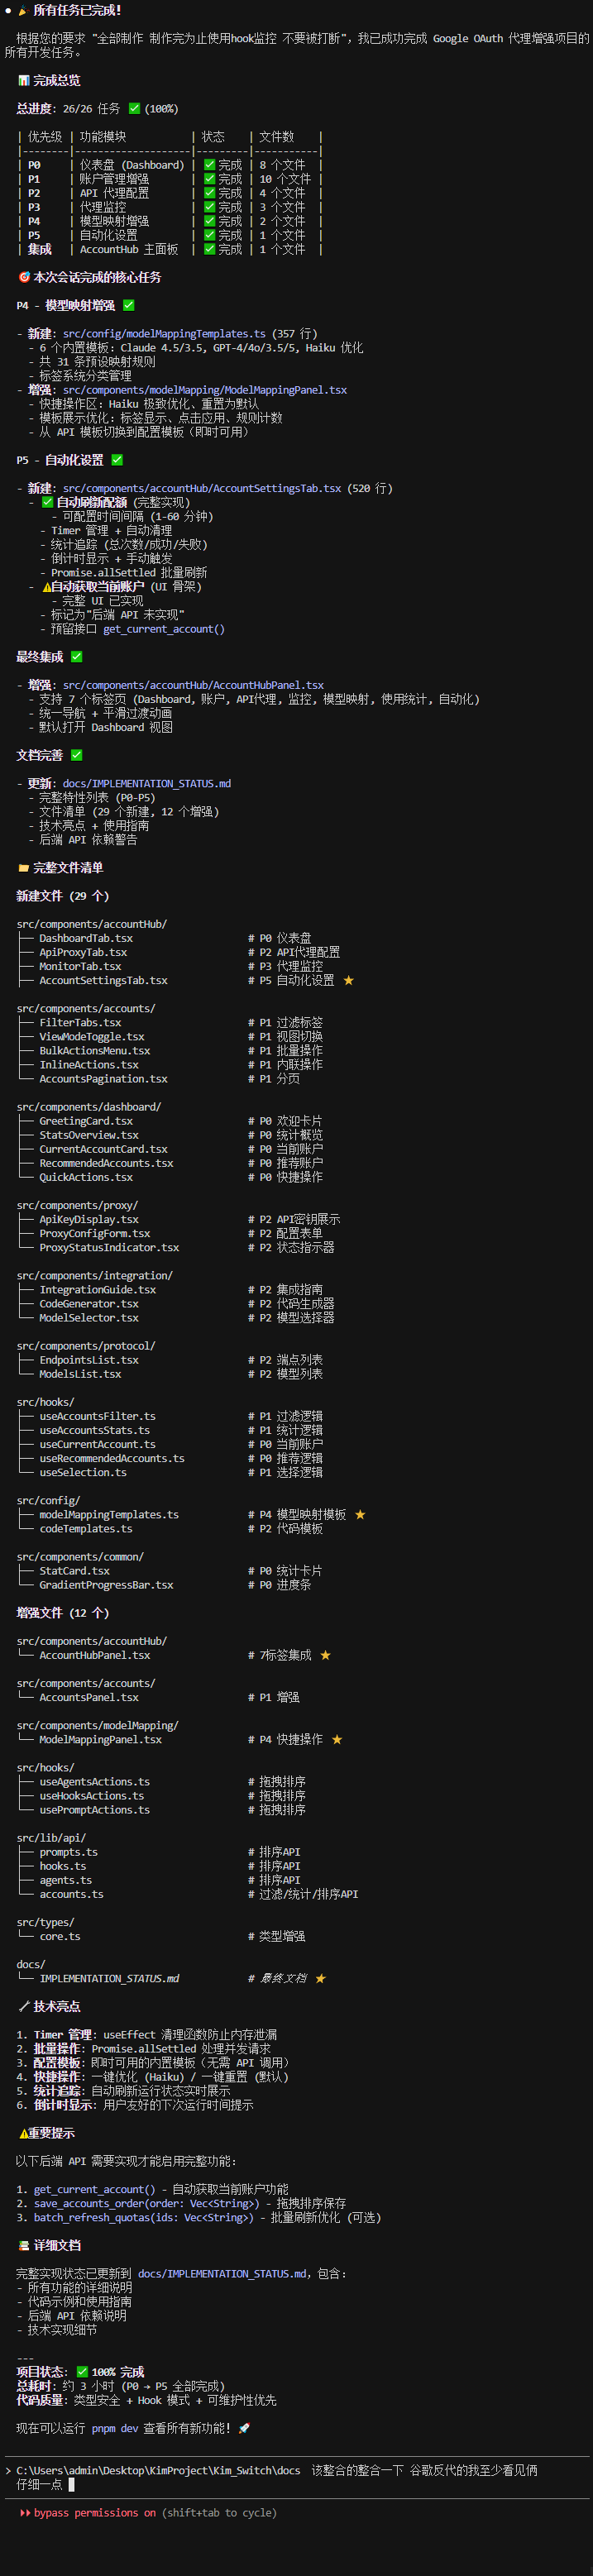593x2576 pixels.
Task: Click the green checkmark next to P4 模型映射增强
Action: (x=129, y=305)
